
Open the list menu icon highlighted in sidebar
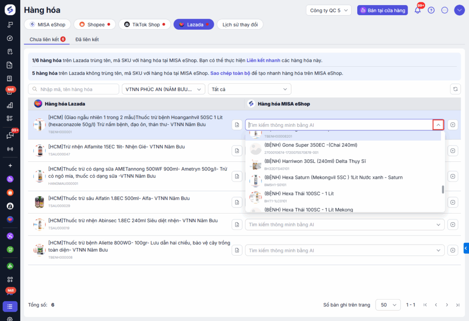[x=10, y=307]
